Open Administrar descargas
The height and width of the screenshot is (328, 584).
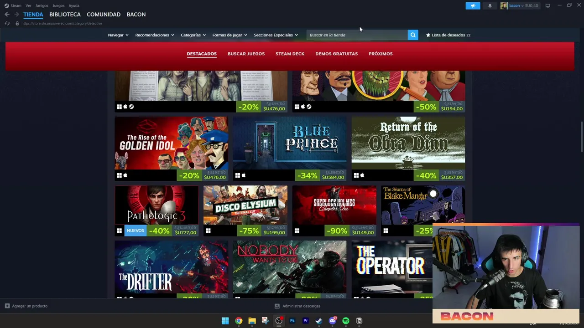click(301, 306)
